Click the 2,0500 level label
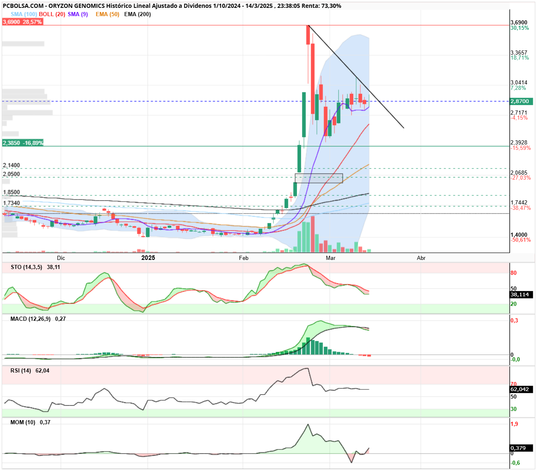This screenshot has width=537, height=471. (11, 174)
